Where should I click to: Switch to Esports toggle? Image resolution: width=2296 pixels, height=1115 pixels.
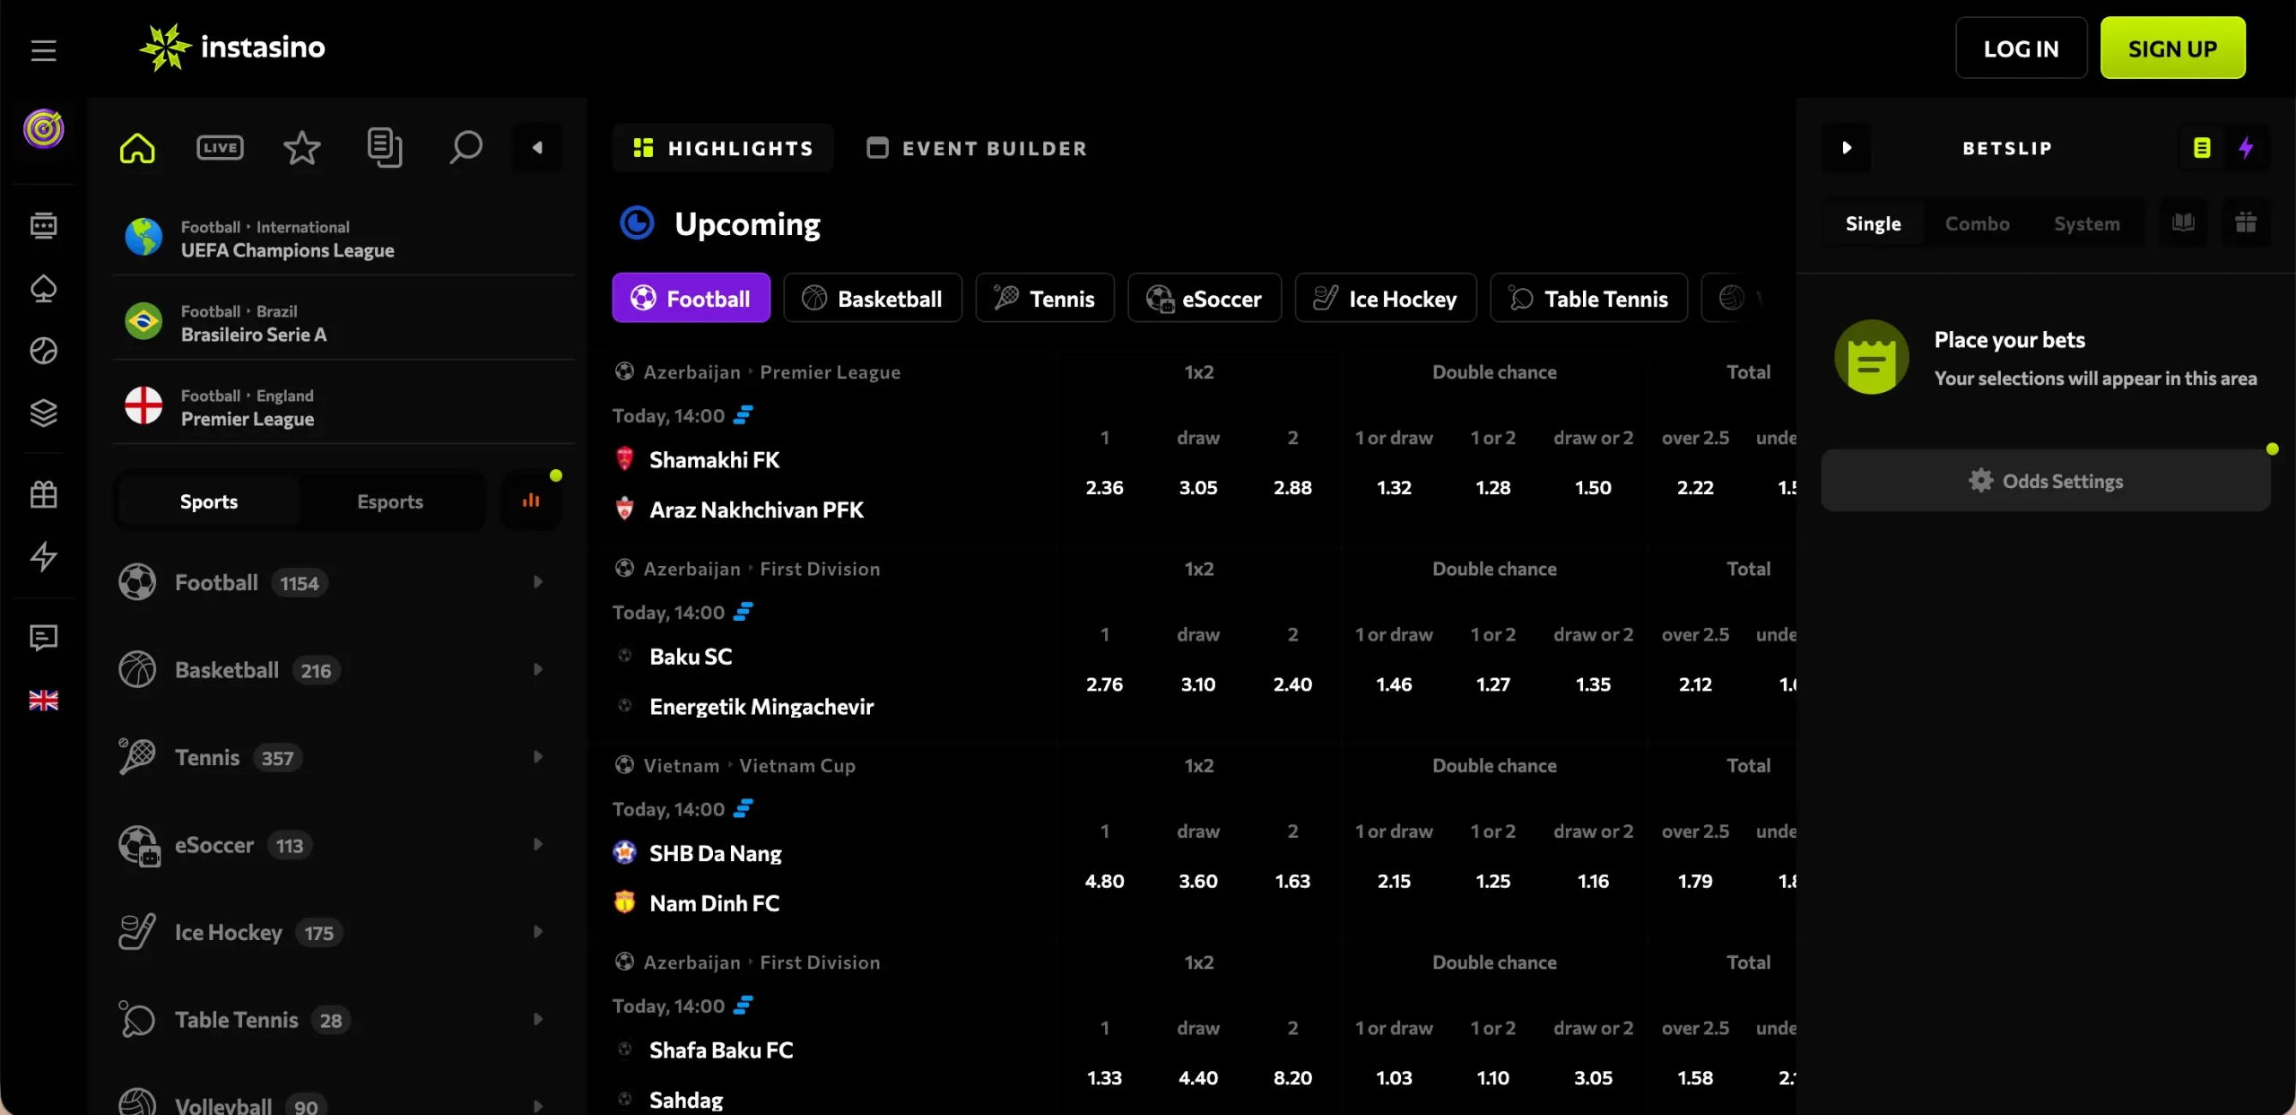[x=389, y=501]
